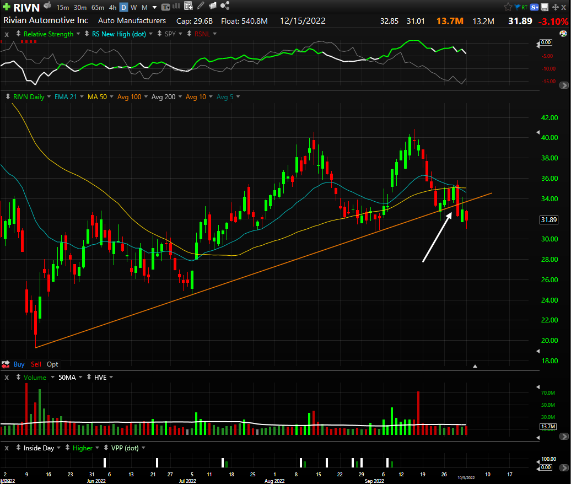Expand the Volume indicator dropdown

coord(52,377)
